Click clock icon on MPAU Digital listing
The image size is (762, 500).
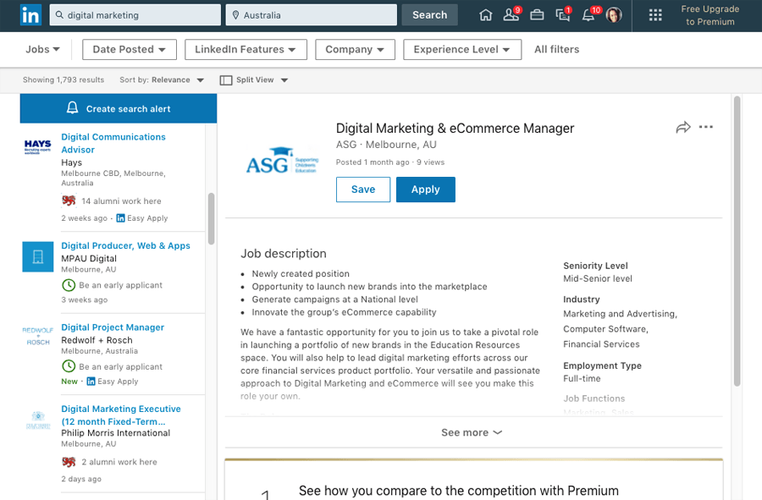(x=69, y=285)
